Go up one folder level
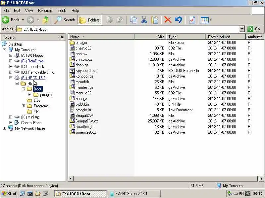This screenshot has width=265, height=198. [x=46, y=20]
